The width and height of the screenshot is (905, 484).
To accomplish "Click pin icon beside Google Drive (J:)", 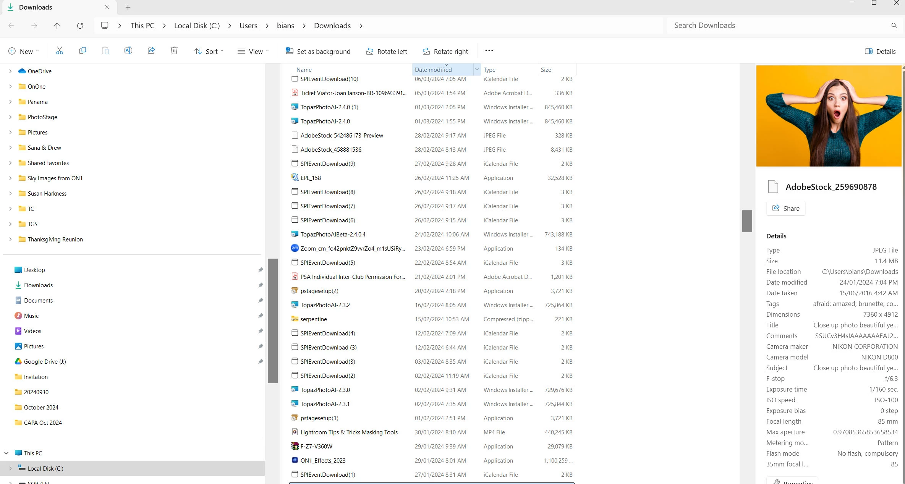I will point(261,361).
